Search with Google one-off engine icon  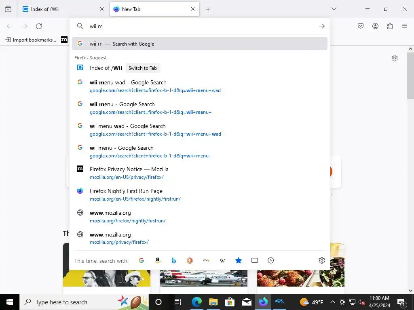pos(142,260)
